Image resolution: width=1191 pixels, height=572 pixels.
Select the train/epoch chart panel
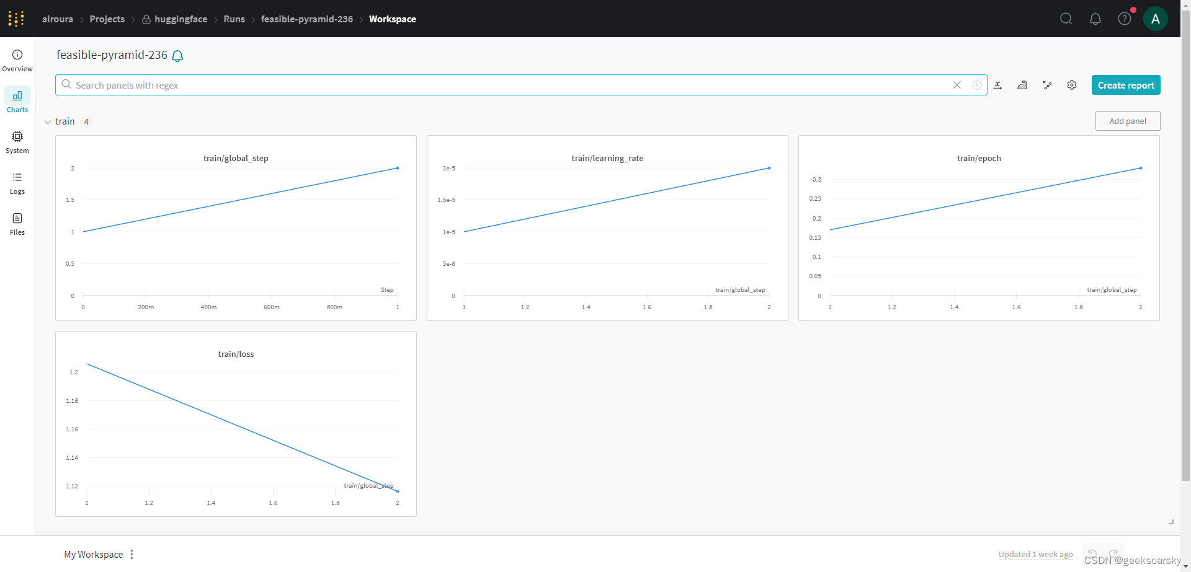tap(979, 228)
